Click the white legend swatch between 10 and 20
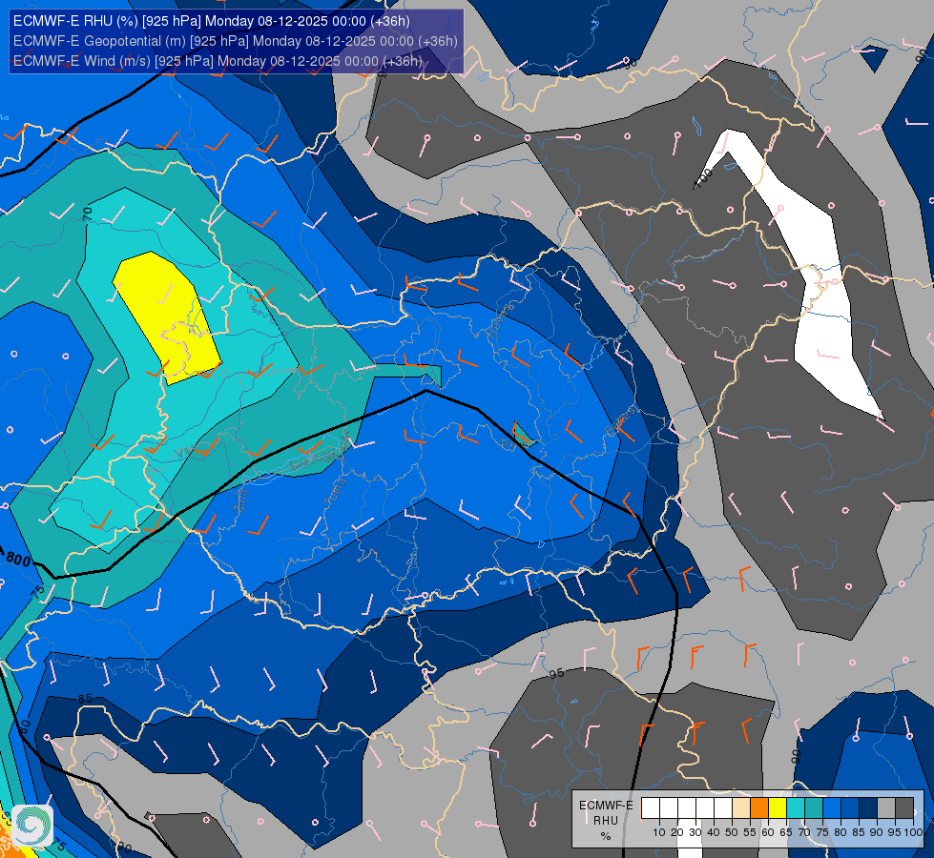Viewport: 934px width, 858px height. [669, 808]
